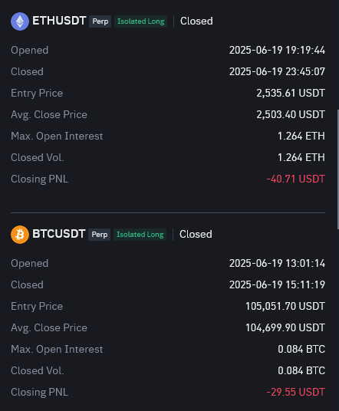This screenshot has width=339, height=411.
Task: Click the BTCUSDT Closed status label
Action: 196,235
